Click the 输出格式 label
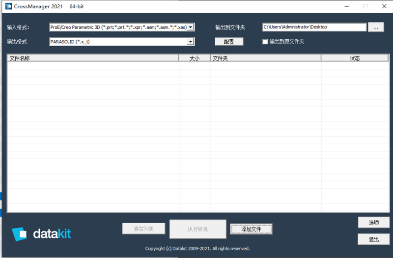Viewport: 393px width, 258px height. [17, 42]
